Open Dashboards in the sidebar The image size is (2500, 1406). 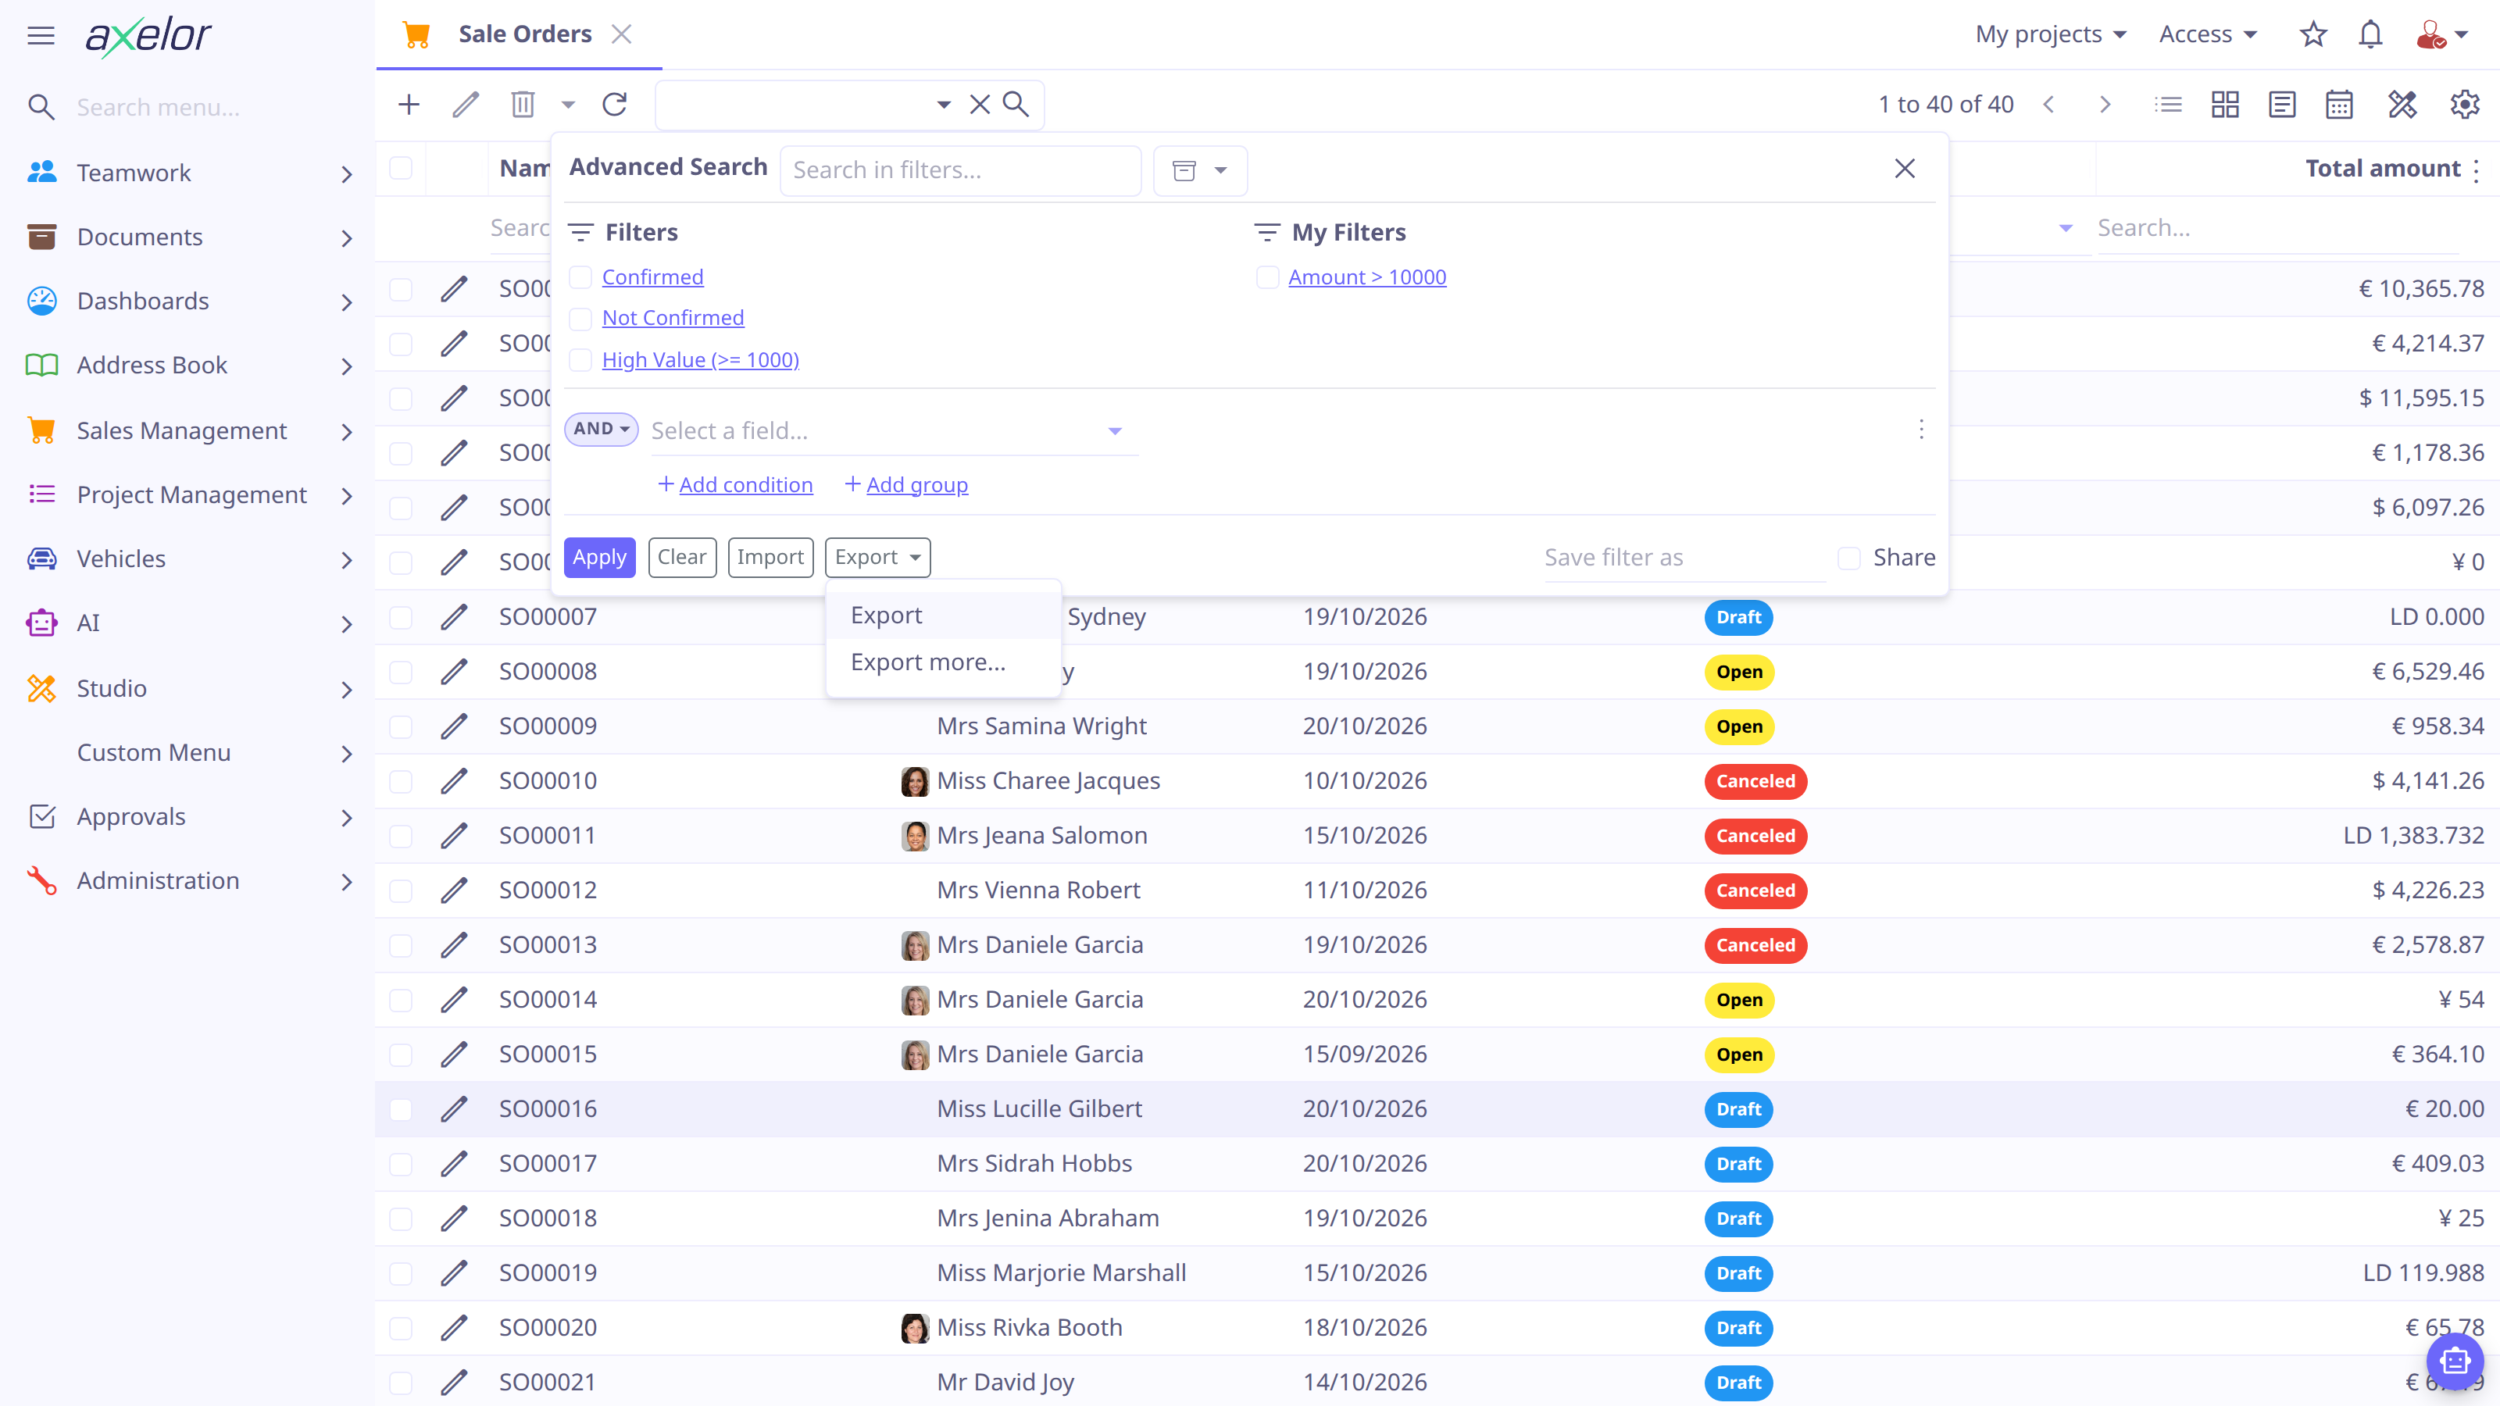(187, 301)
